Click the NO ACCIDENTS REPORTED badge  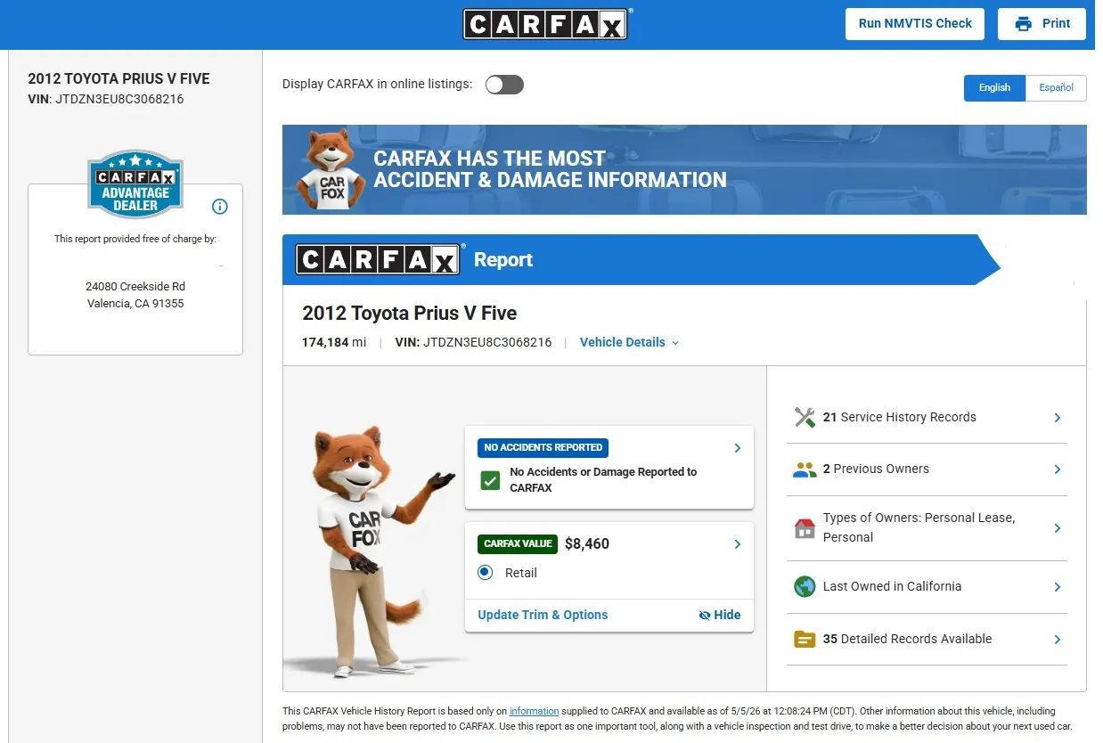tap(543, 447)
